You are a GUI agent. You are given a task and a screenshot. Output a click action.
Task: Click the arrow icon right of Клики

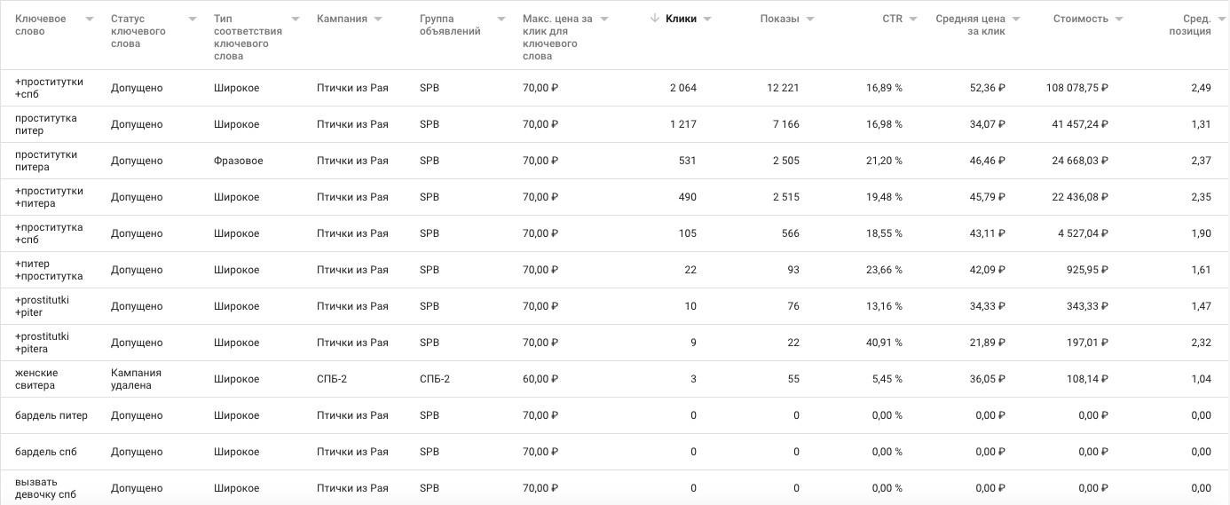click(x=707, y=19)
